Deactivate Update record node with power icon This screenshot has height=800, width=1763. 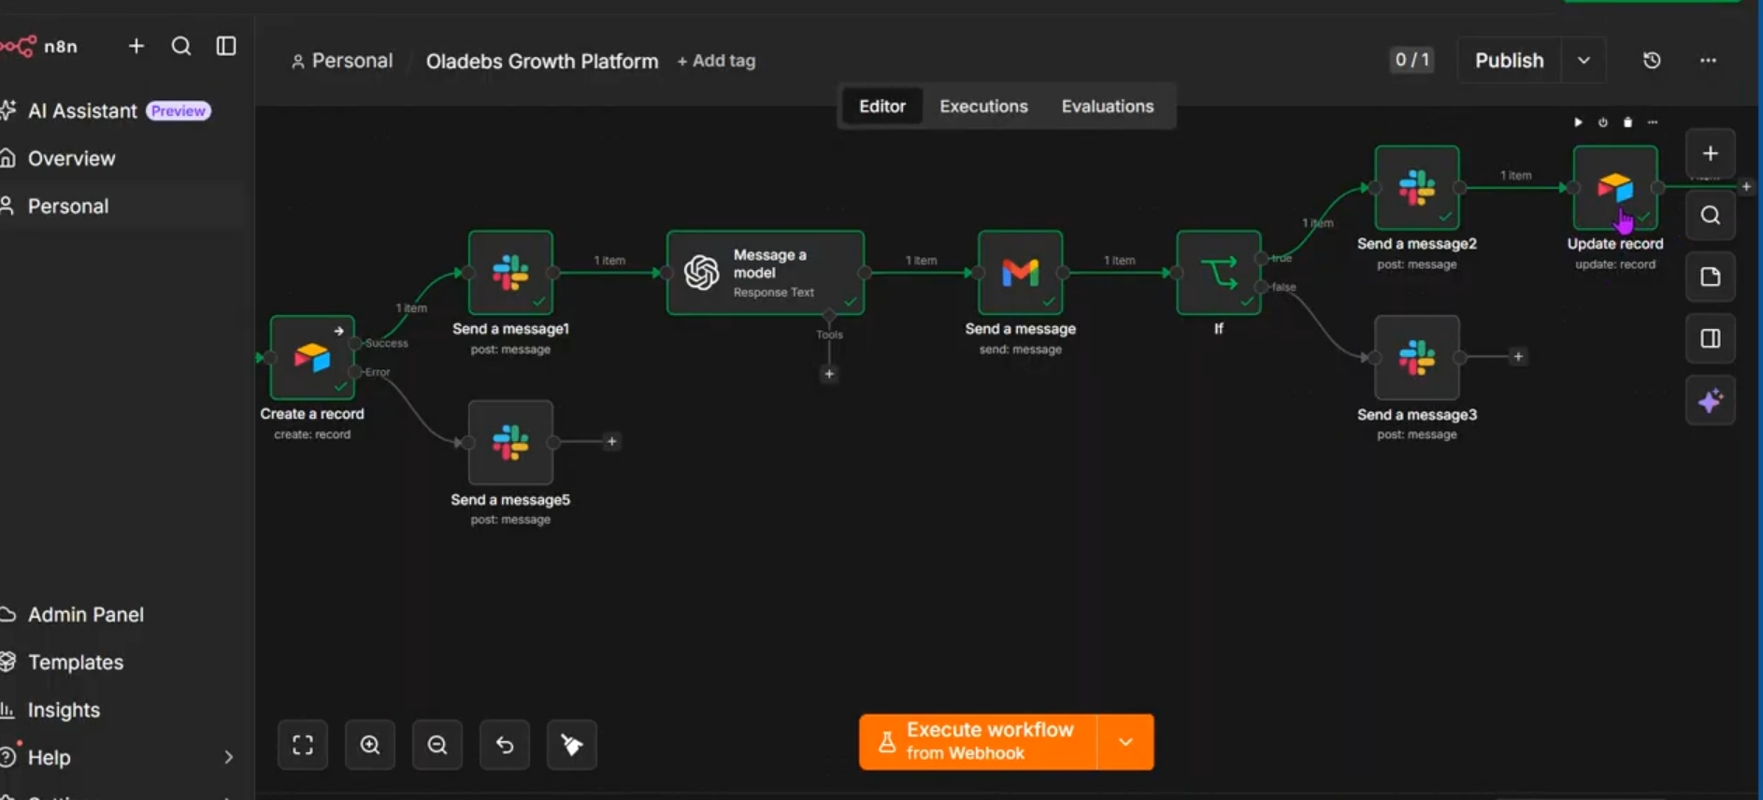pyautogui.click(x=1603, y=122)
